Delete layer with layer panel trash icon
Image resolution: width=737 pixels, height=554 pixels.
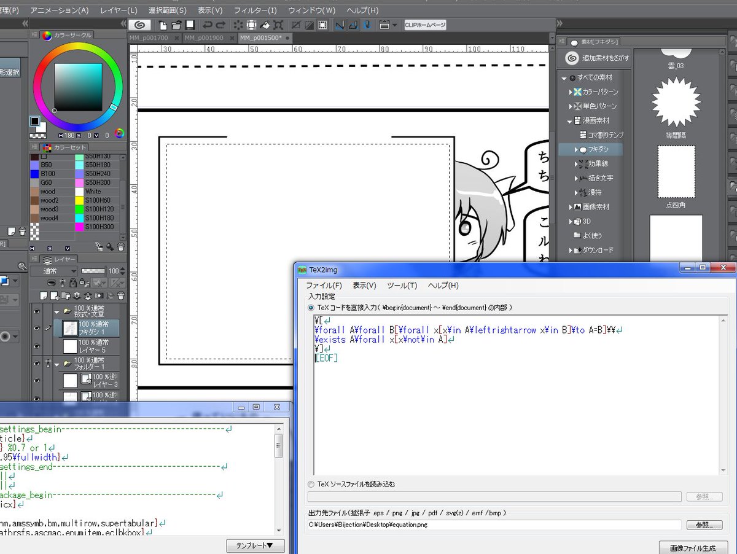pos(121,296)
